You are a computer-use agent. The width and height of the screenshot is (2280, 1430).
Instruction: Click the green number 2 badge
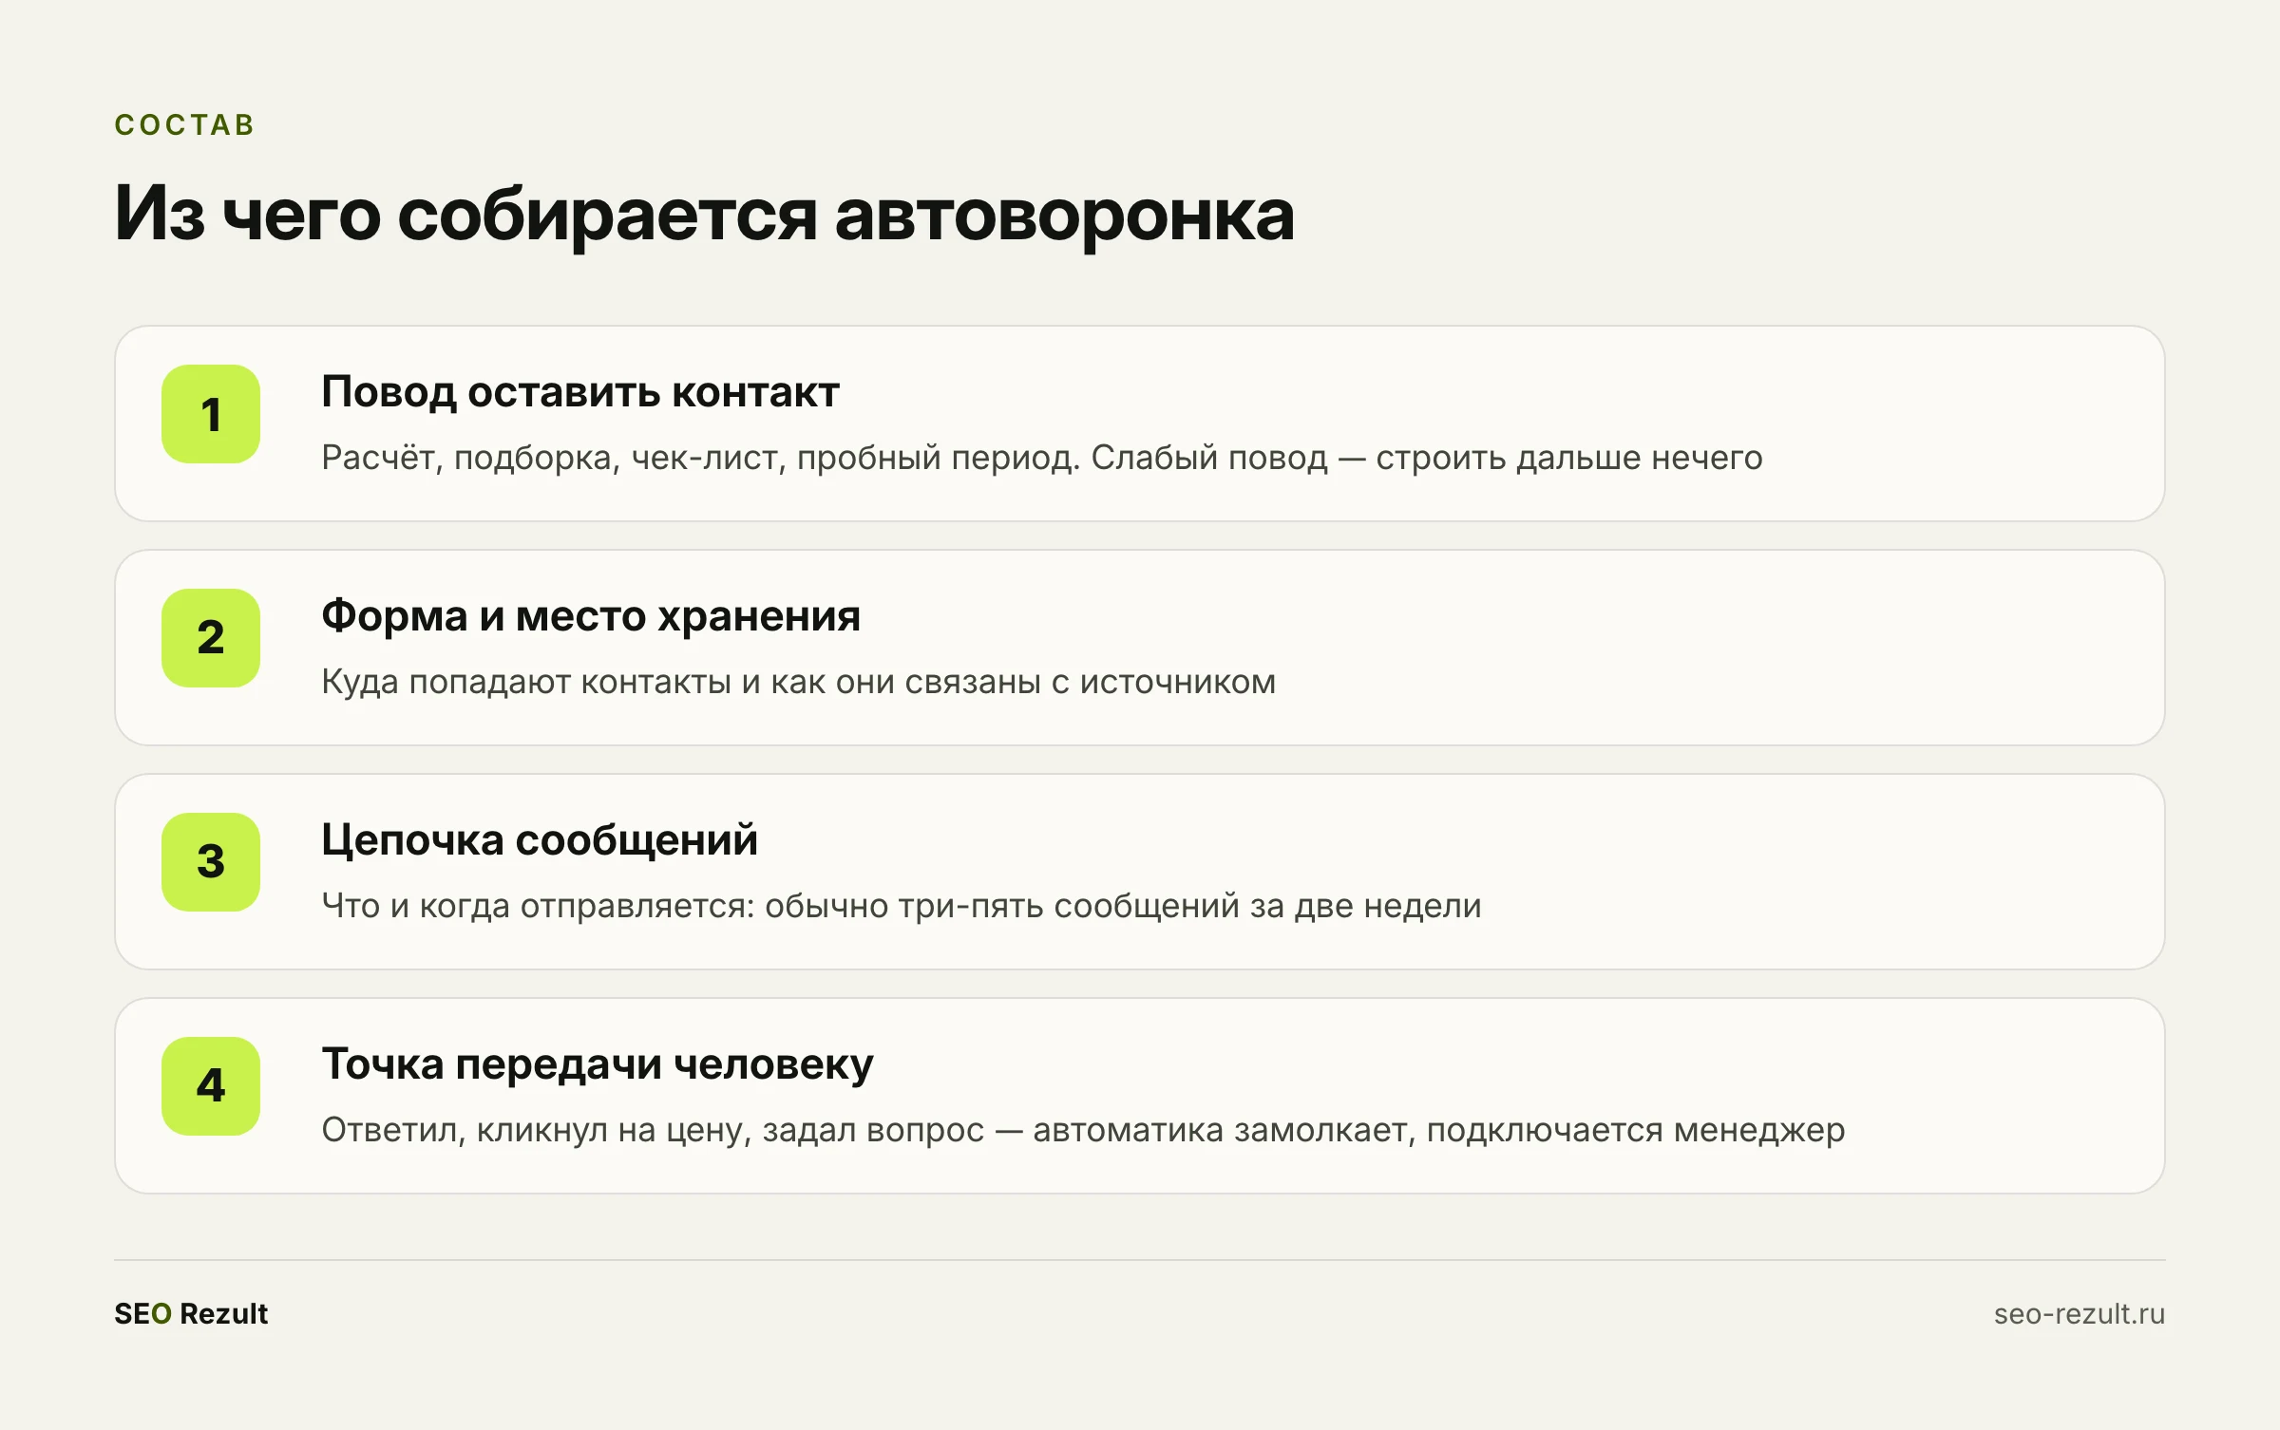211,638
